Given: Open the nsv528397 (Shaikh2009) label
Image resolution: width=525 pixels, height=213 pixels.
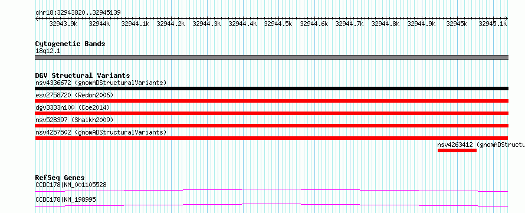Looking at the screenshot, I should click(74, 120).
